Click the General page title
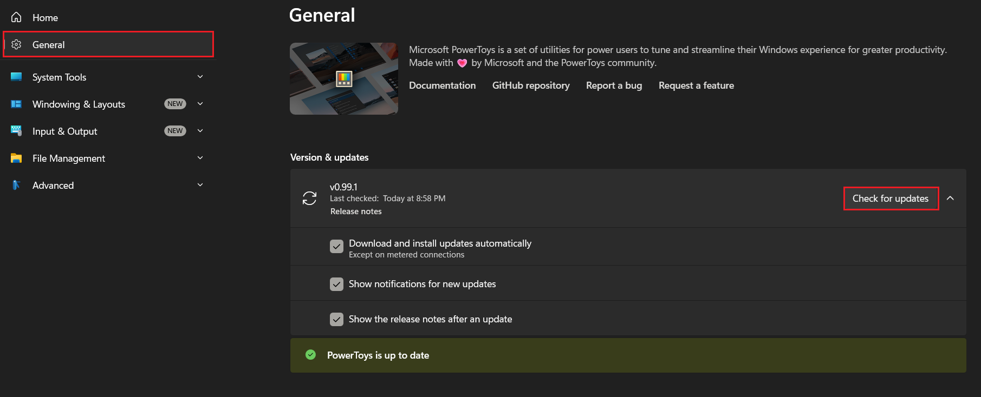 322,15
